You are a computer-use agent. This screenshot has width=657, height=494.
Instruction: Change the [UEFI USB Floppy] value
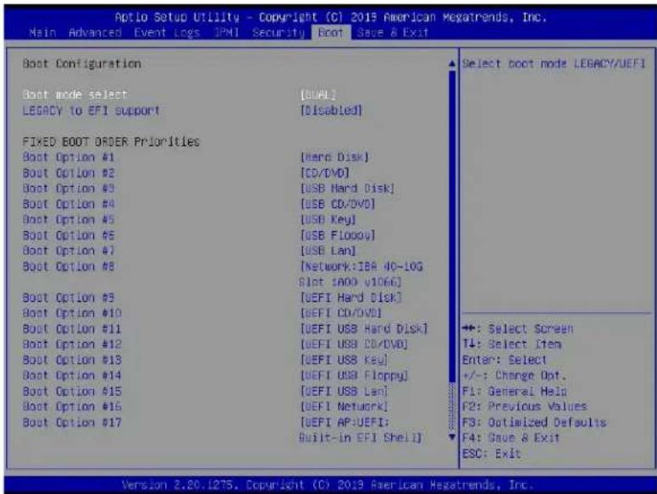[x=354, y=376]
